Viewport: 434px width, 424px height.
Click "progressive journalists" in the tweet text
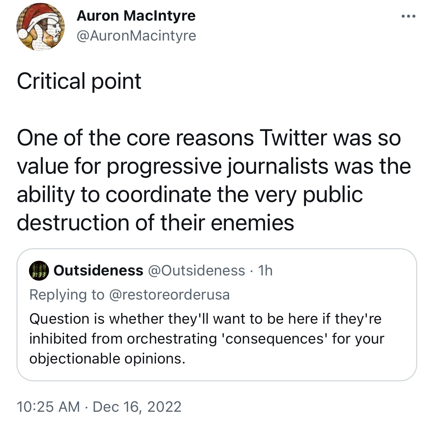pos(218,166)
